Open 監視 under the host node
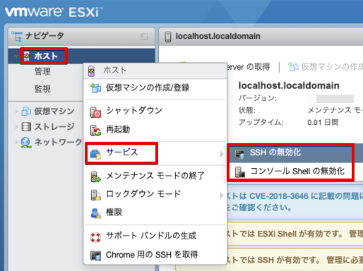This screenshot has width=363, height=271. [x=42, y=89]
